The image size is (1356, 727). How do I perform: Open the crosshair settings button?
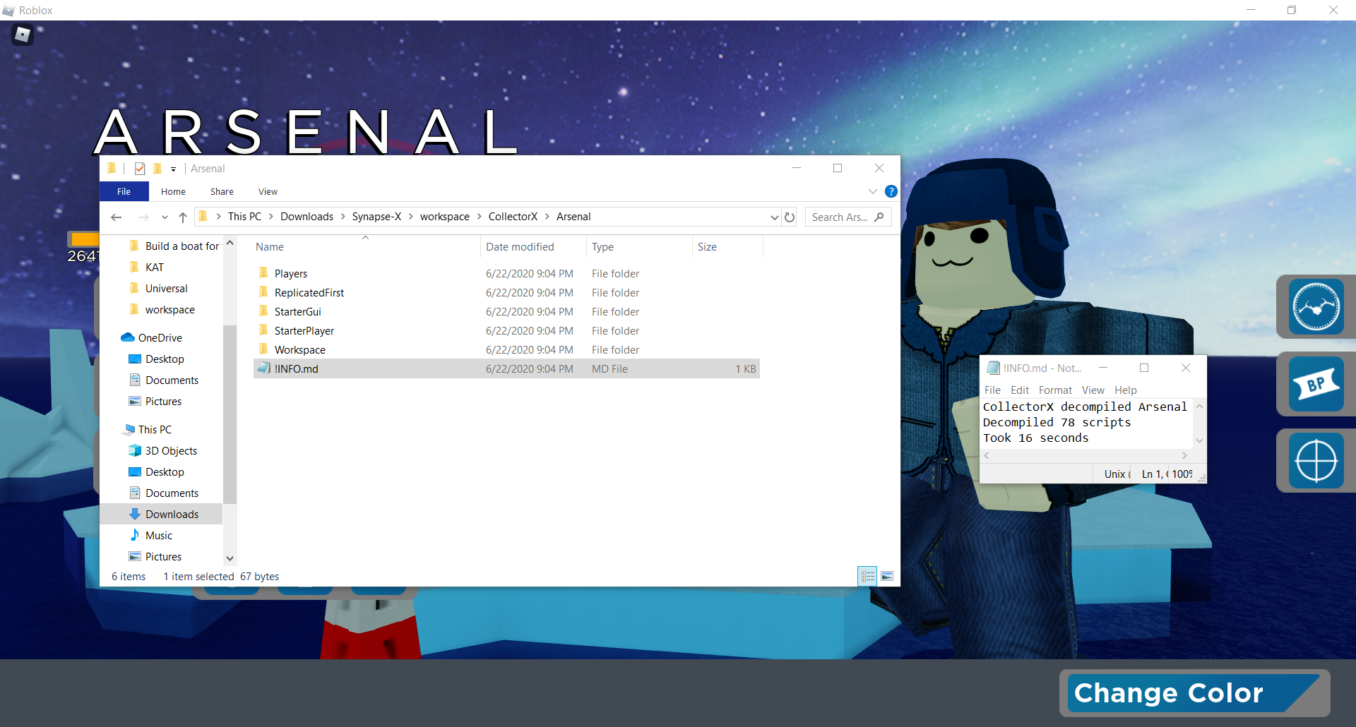tap(1316, 461)
